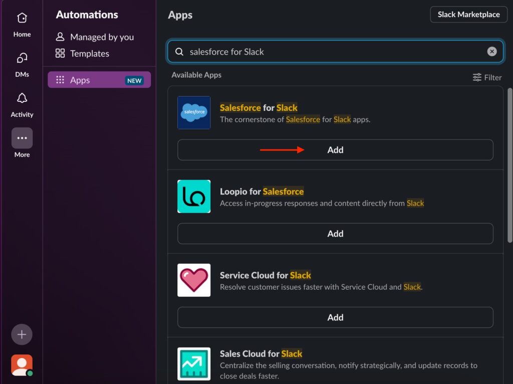Image resolution: width=513 pixels, height=384 pixels.
Task: Click the Loopio app logo
Action: [x=194, y=196]
